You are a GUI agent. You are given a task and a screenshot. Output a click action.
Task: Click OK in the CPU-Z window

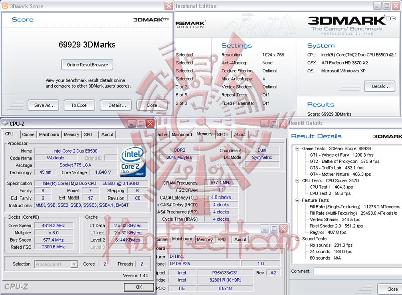[139, 287]
